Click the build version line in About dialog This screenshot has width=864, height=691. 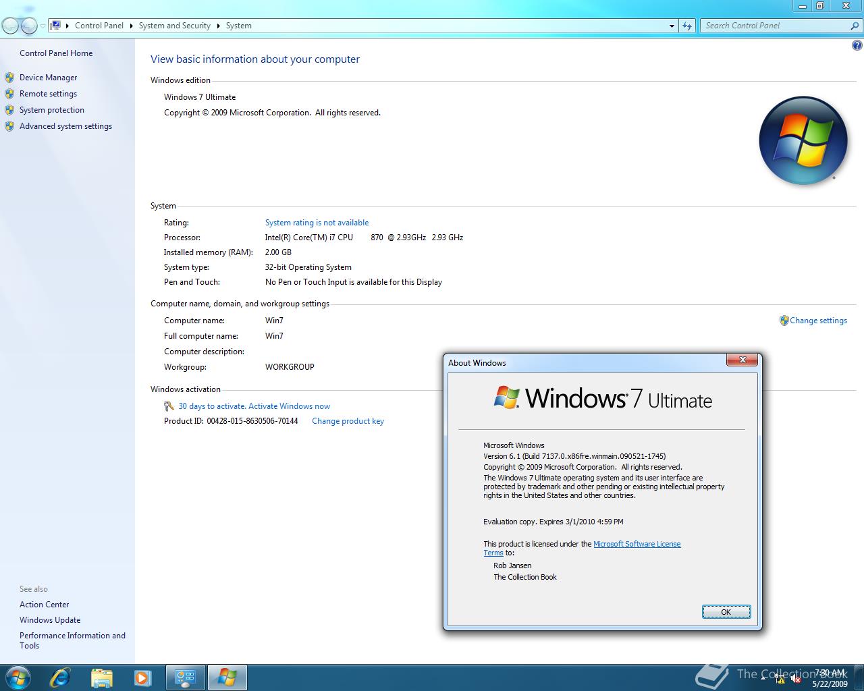[x=574, y=456]
